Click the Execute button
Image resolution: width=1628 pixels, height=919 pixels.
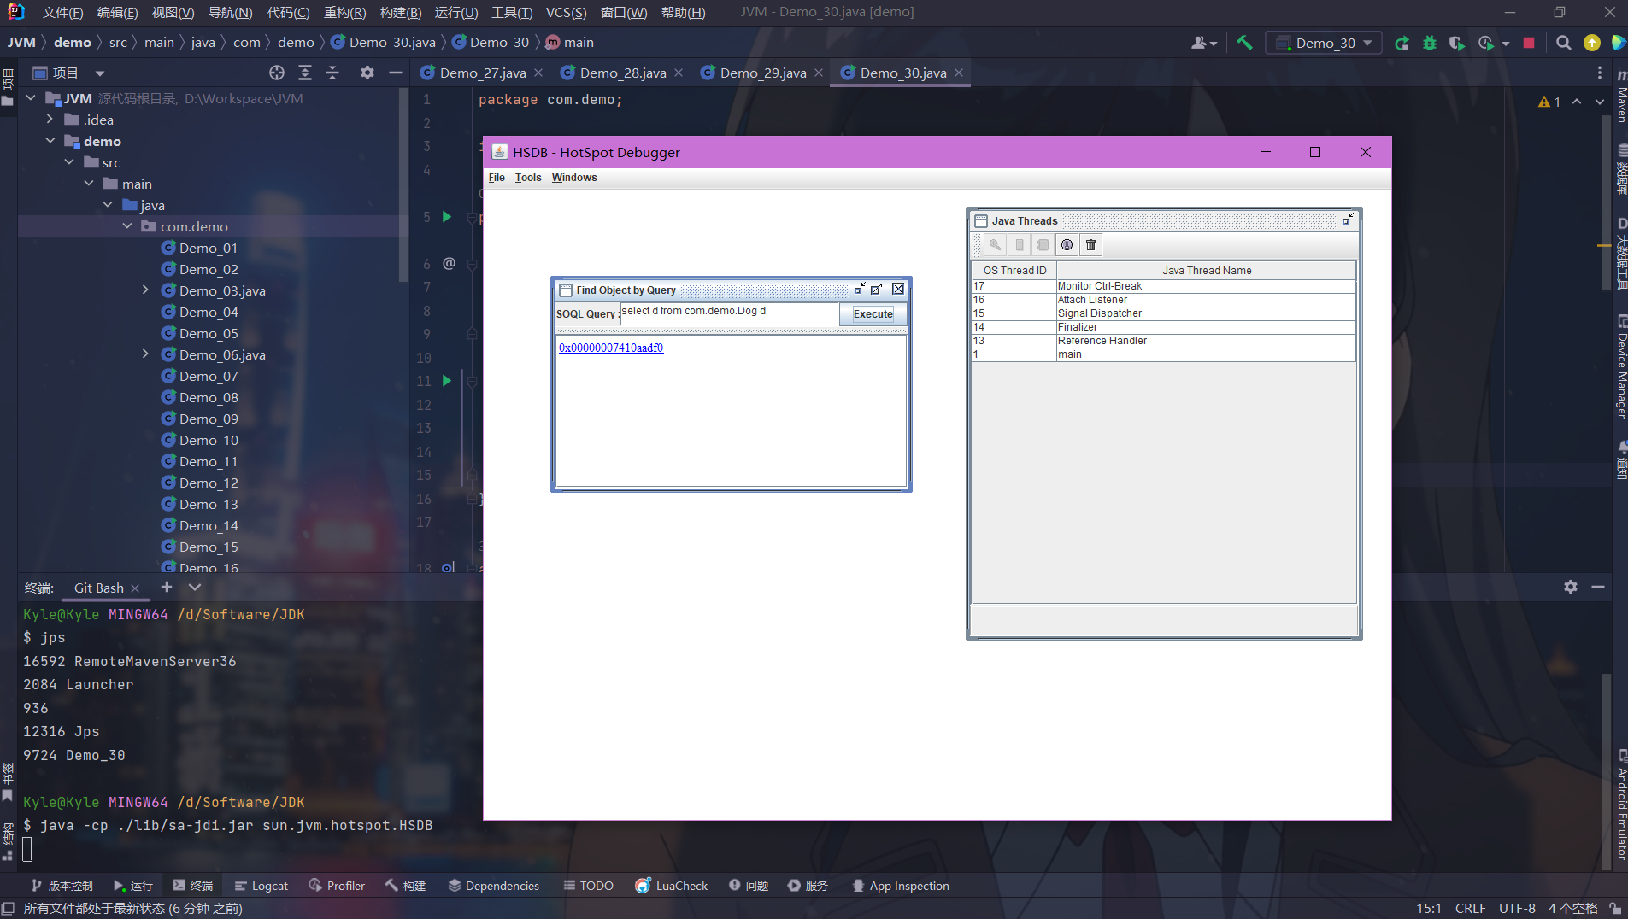point(872,314)
